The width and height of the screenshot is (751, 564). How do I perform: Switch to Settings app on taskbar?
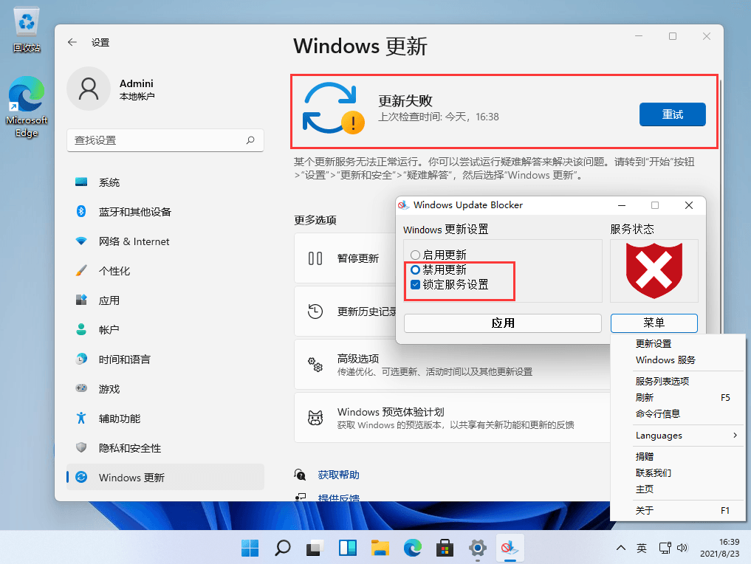point(478,548)
